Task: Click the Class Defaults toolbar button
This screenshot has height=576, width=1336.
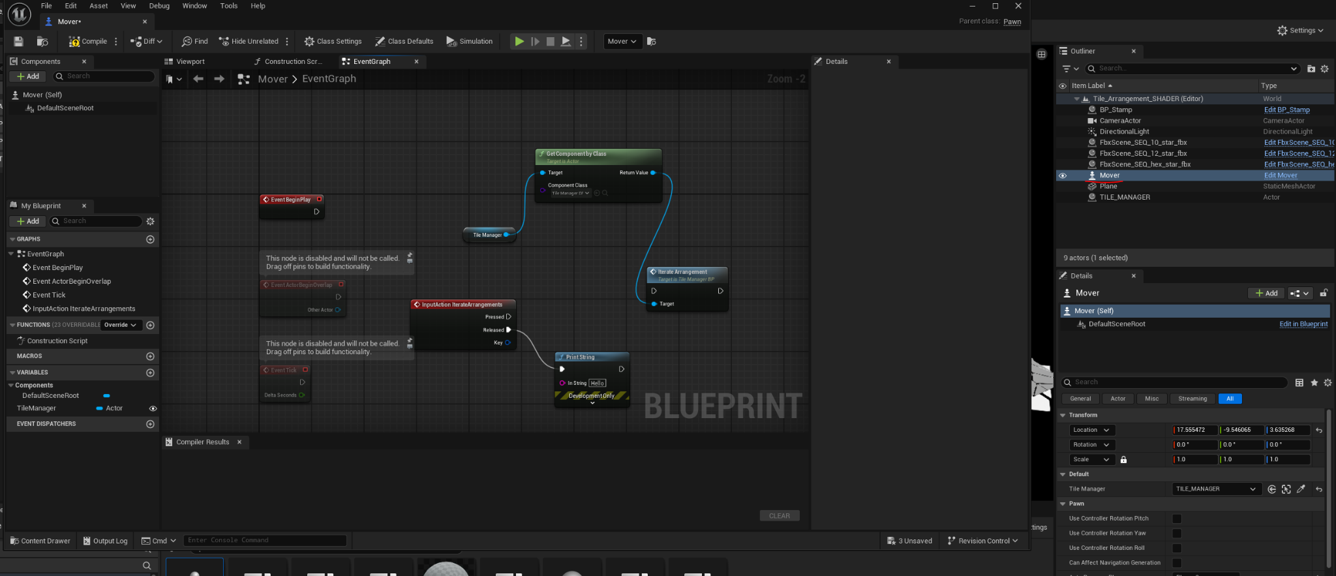Action: coord(404,41)
